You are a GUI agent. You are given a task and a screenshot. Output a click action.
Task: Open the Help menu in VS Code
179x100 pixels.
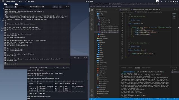(x=119, y=7)
